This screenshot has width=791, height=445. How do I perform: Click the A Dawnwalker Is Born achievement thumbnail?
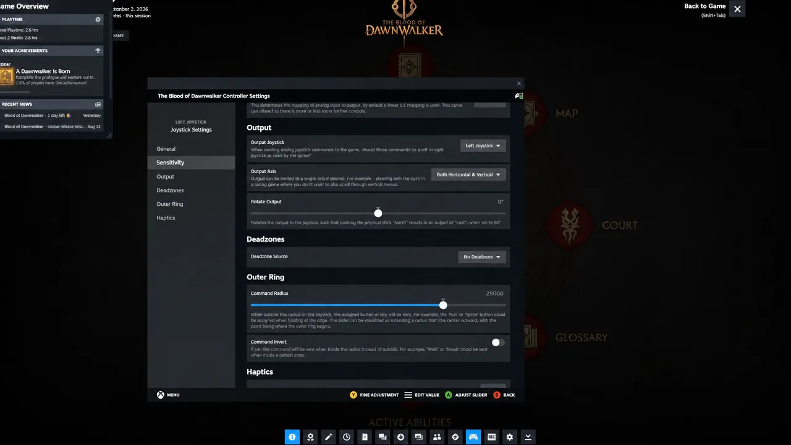(7, 77)
